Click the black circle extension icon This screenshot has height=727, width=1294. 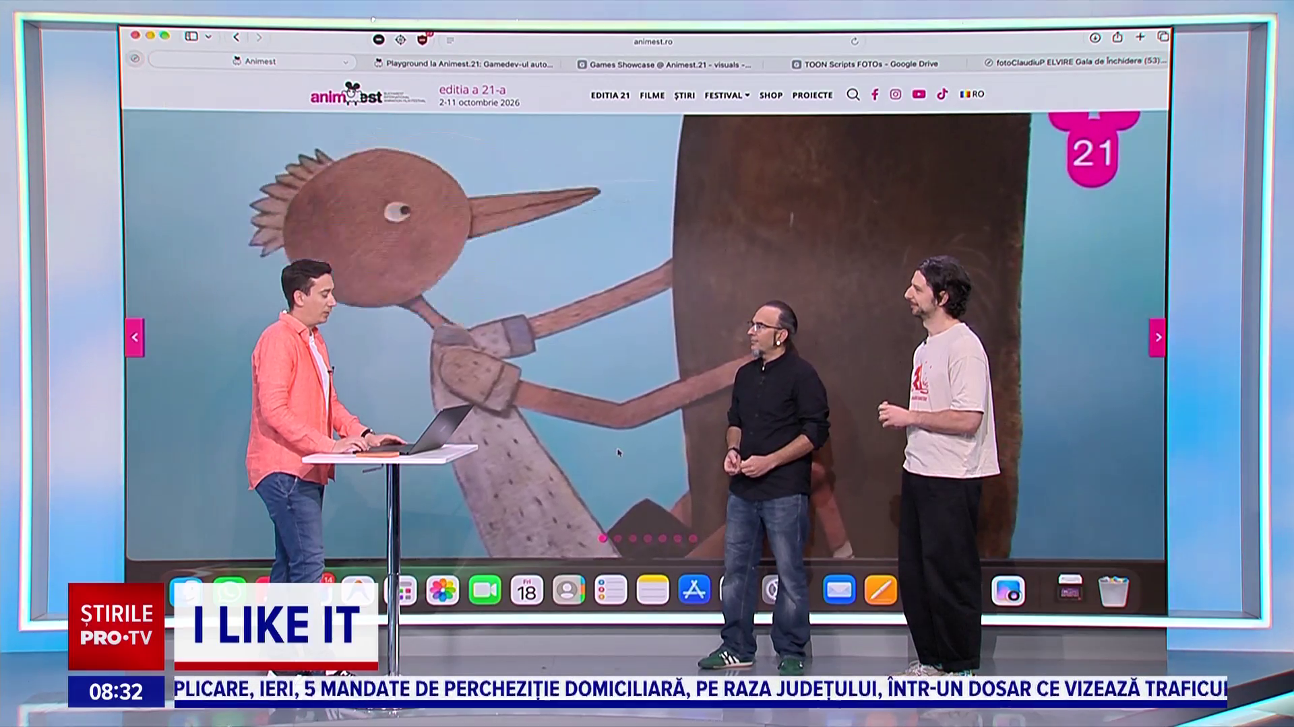379,40
